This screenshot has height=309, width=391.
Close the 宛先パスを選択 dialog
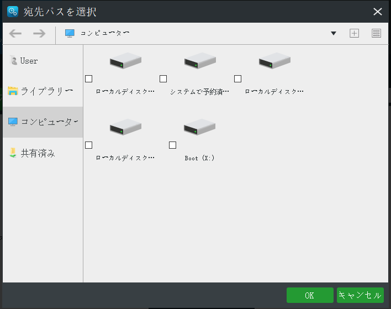pyautogui.click(x=378, y=12)
